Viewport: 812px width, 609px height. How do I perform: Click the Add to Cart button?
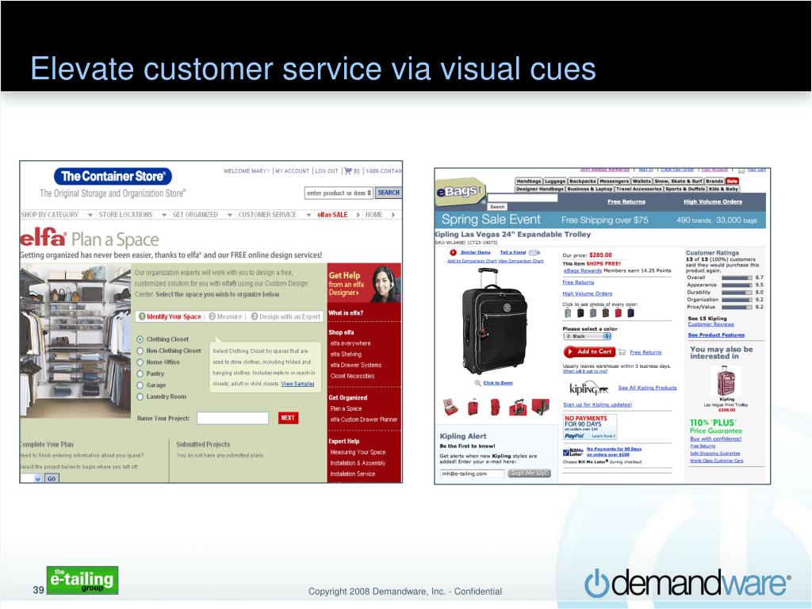589,351
